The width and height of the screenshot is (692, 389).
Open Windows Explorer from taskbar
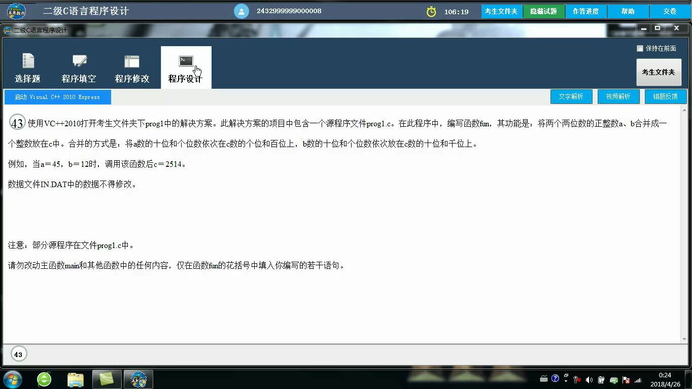pos(76,379)
